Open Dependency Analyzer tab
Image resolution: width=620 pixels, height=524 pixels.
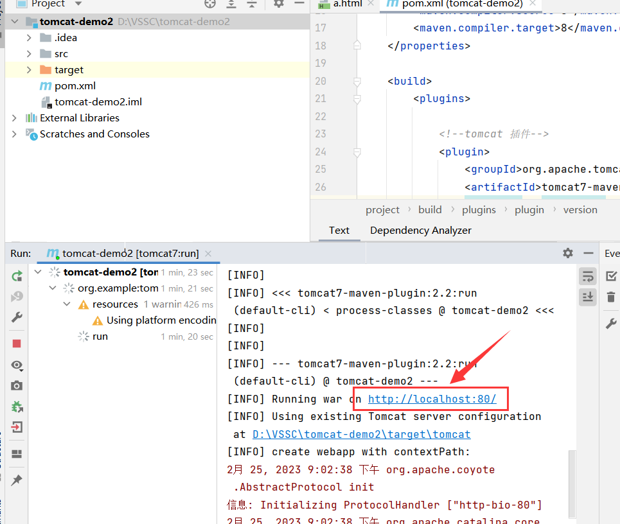[421, 231]
